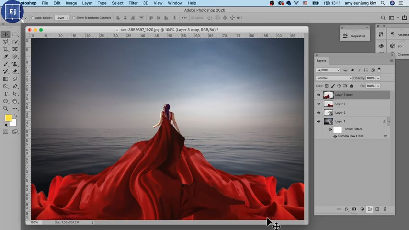Select the Healing Brush tool
Viewport: 409px width, 230px height.
[x=15, y=57]
